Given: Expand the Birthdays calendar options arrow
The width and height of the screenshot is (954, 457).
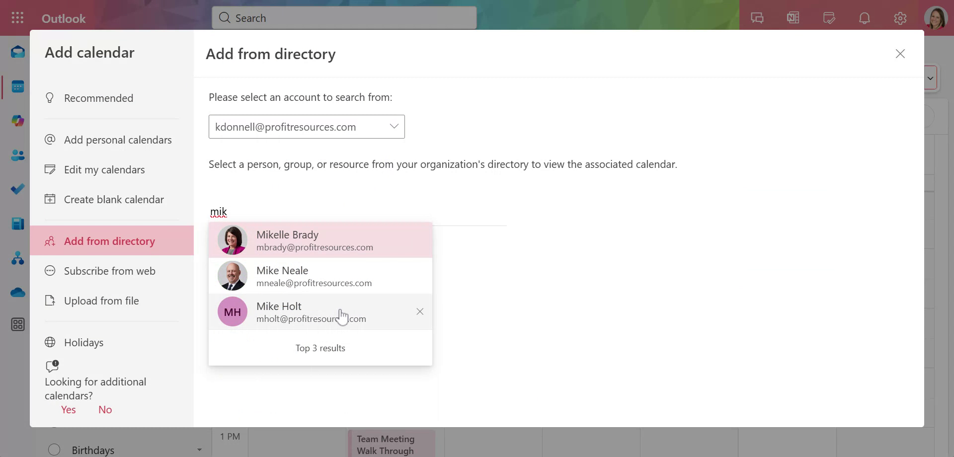Looking at the screenshot, I should (x=199, y=450).
